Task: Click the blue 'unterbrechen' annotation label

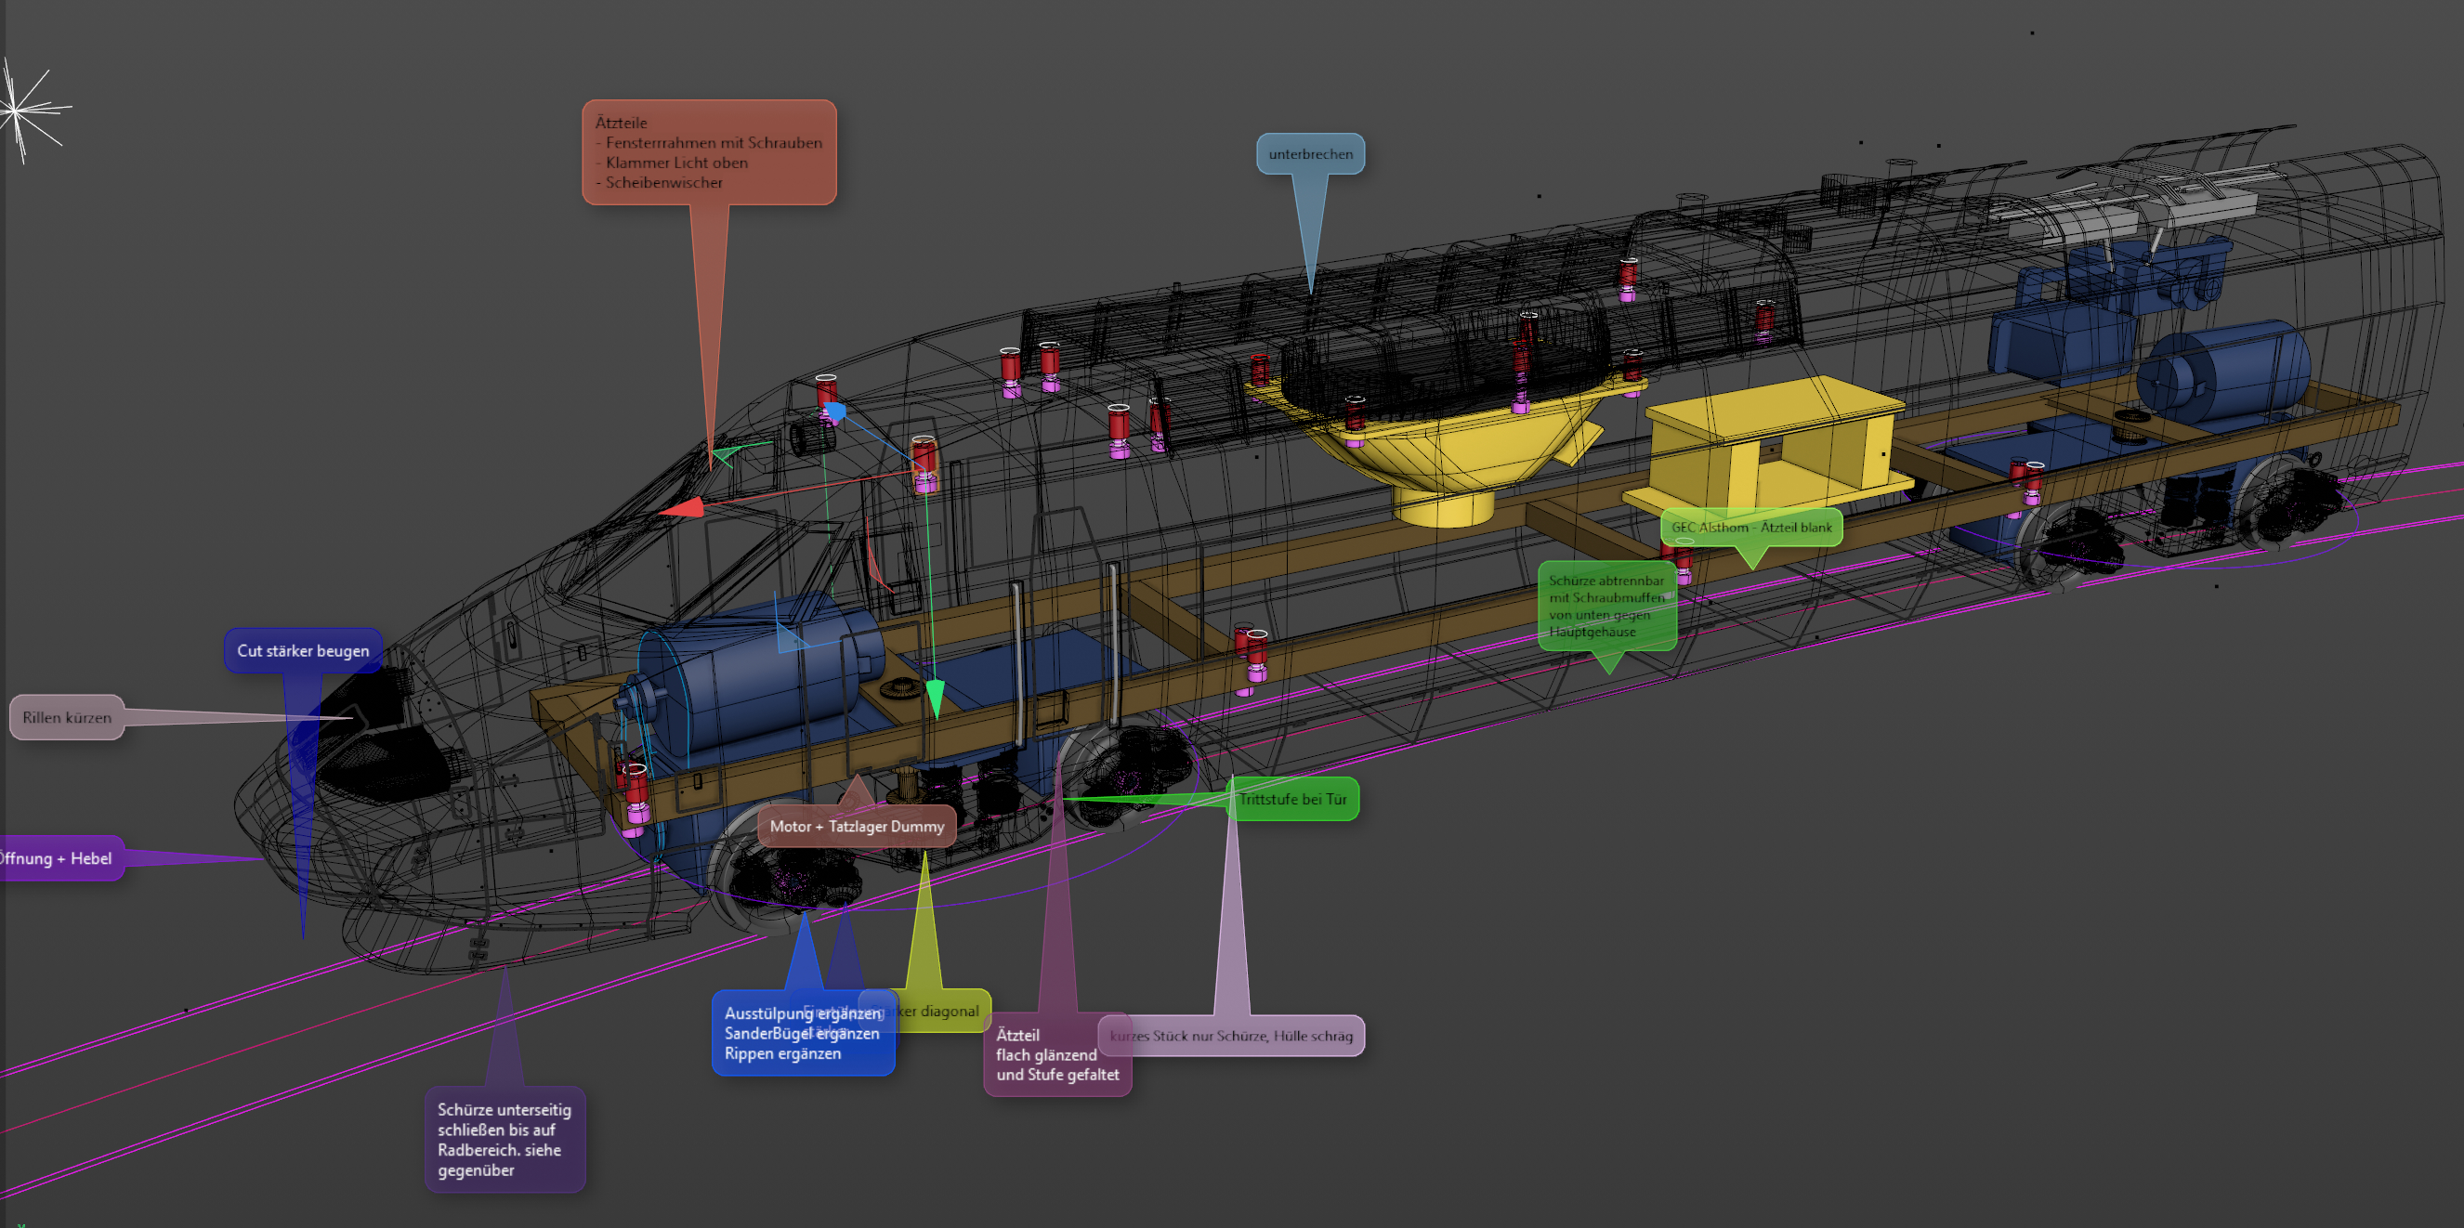Action: [x=1309, y=154]
